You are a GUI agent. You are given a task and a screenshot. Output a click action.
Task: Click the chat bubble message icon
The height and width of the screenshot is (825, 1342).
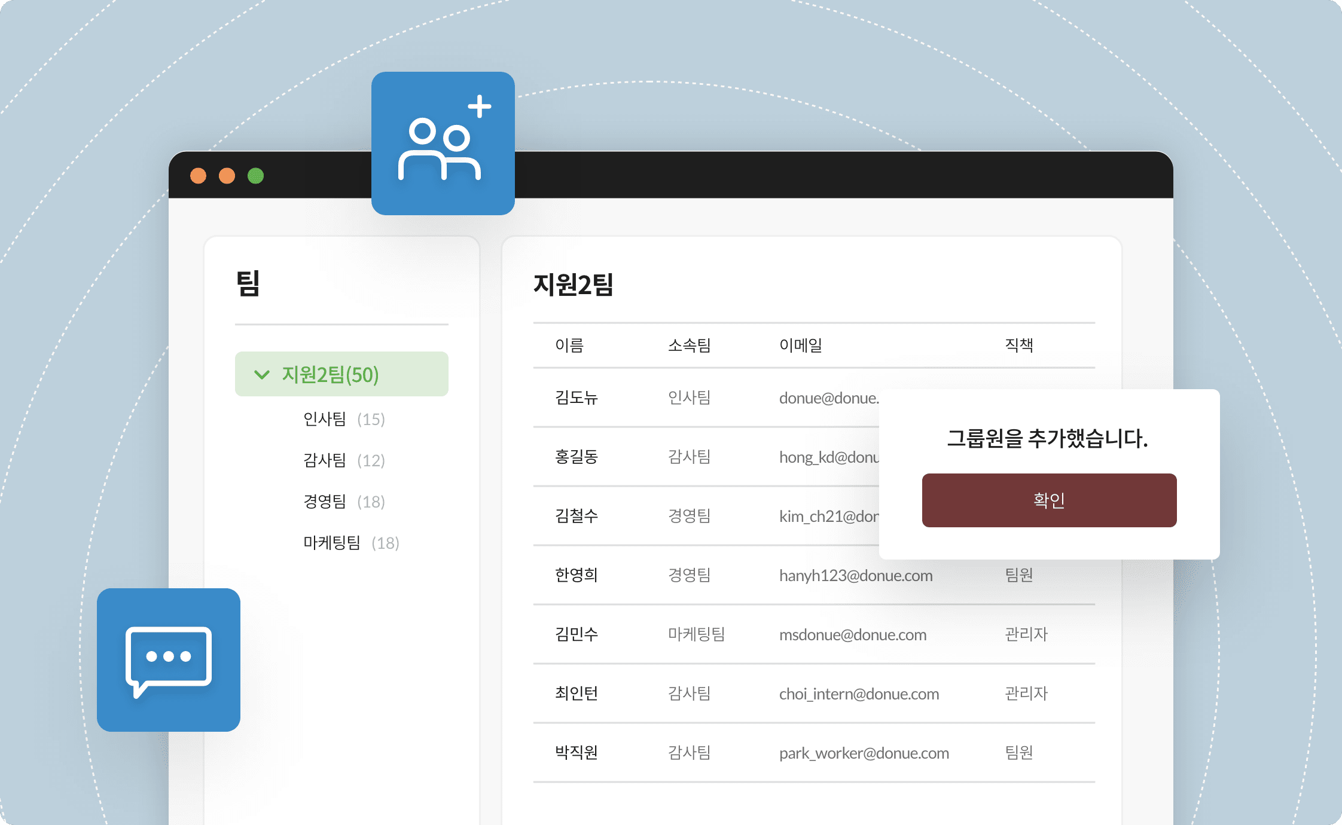pyautogui.click(x=169, y=660)
